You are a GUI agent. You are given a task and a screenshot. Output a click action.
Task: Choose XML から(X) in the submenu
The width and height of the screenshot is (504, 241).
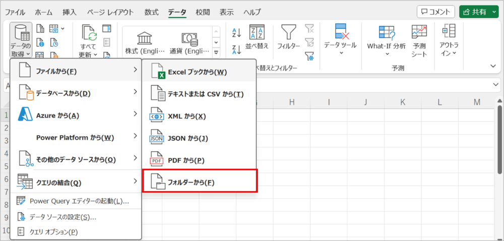click(x=199, y=116)
